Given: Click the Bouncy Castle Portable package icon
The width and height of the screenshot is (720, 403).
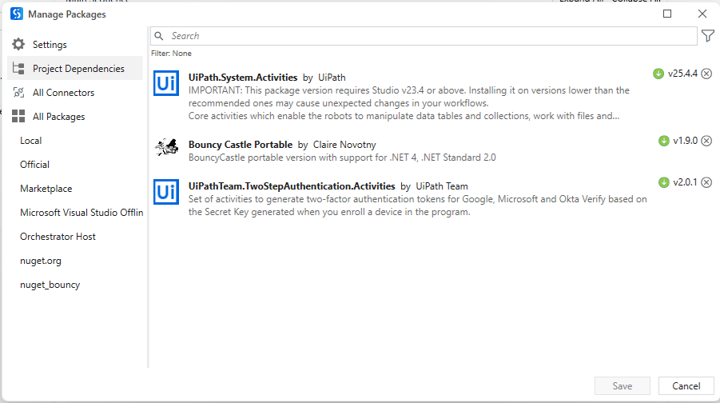Looking at the screenshot, I should pos(166,146).
